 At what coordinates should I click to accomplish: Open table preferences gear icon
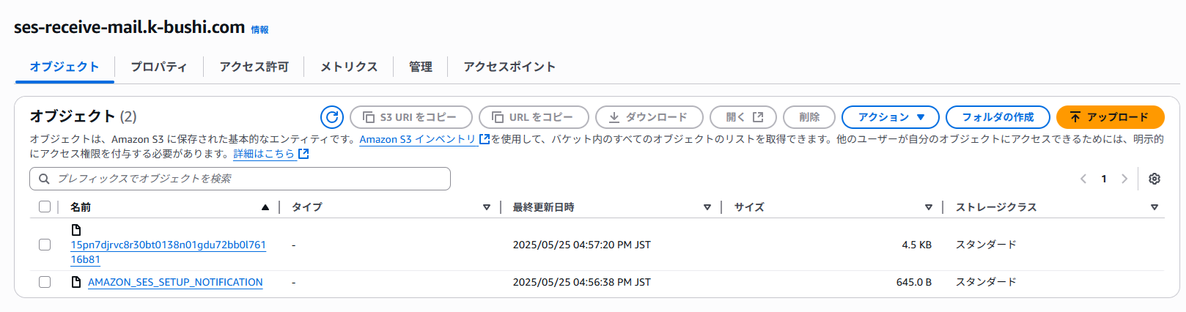pos(1154,179)
